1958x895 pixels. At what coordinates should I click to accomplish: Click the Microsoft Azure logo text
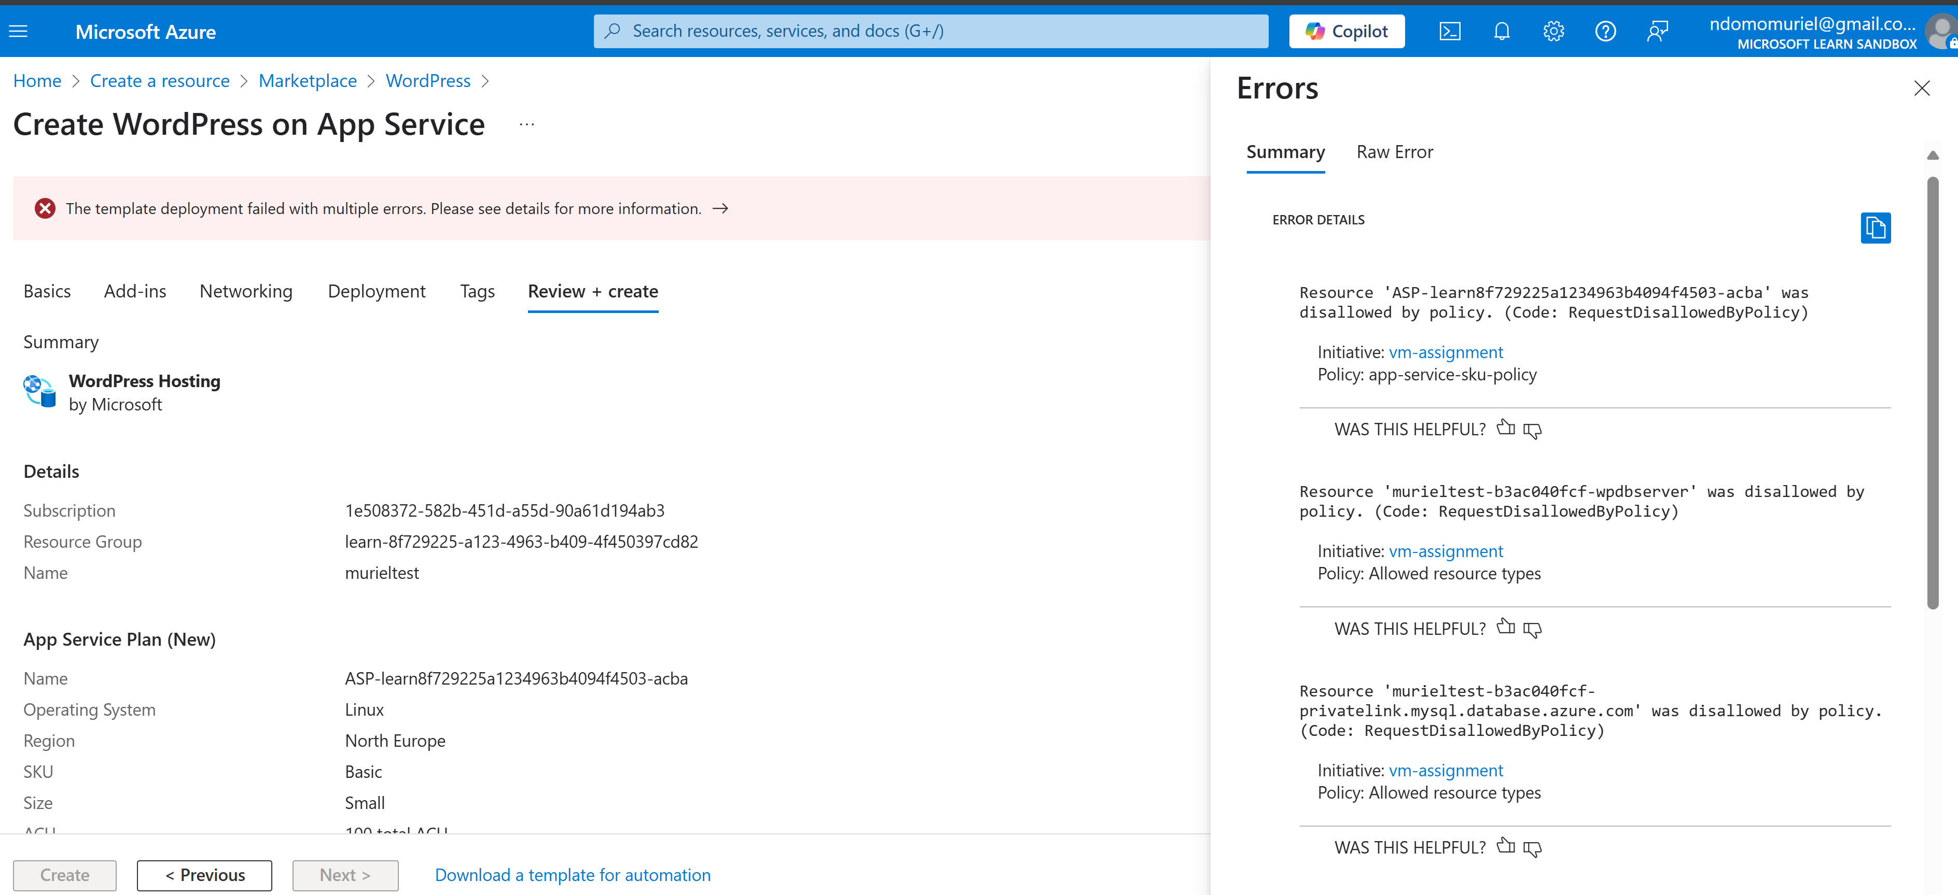click(x=145, y=32)
